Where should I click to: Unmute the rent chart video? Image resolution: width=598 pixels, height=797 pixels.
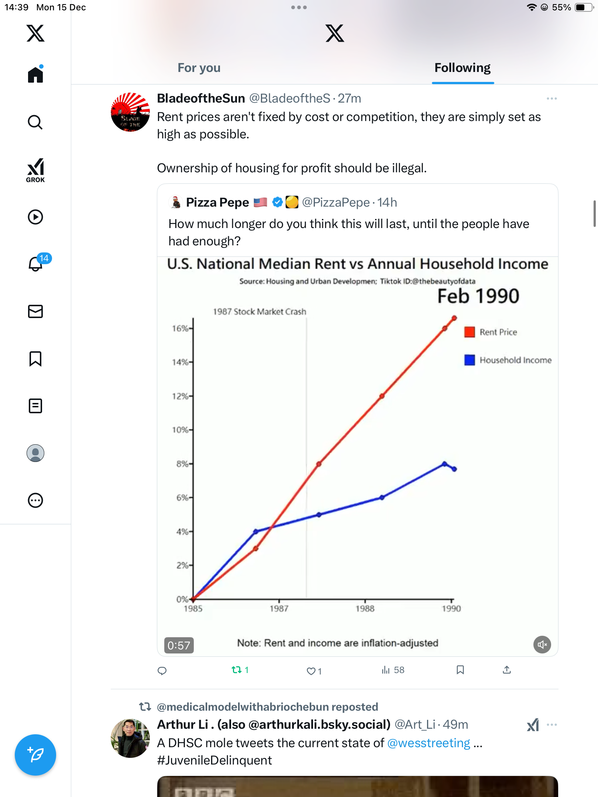coord(542,645)
